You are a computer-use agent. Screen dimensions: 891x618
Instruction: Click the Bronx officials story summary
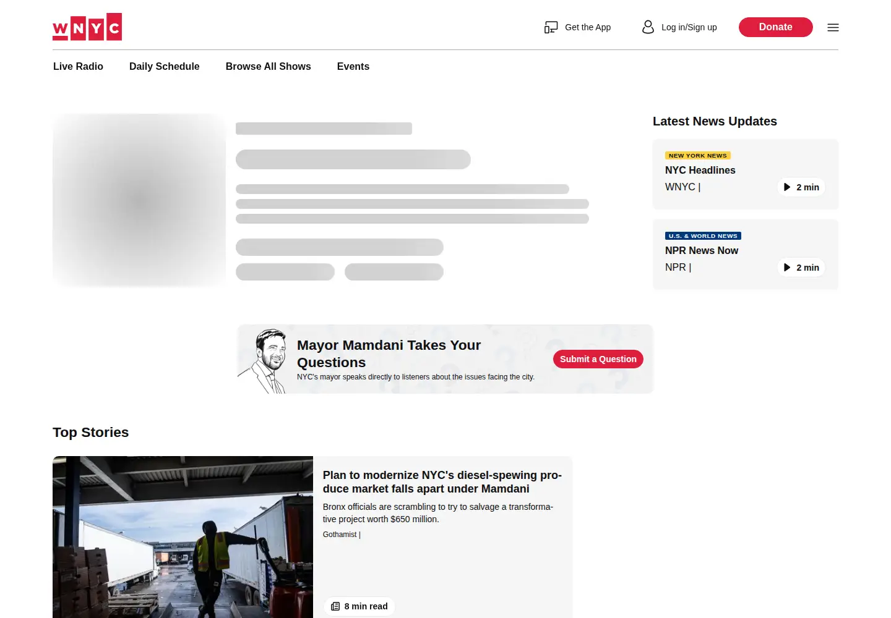(x=437, y=513)
